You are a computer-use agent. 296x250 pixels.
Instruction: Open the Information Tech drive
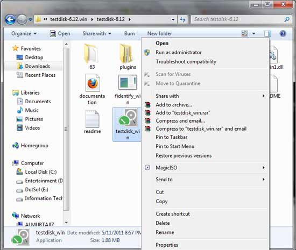[40, 198]
